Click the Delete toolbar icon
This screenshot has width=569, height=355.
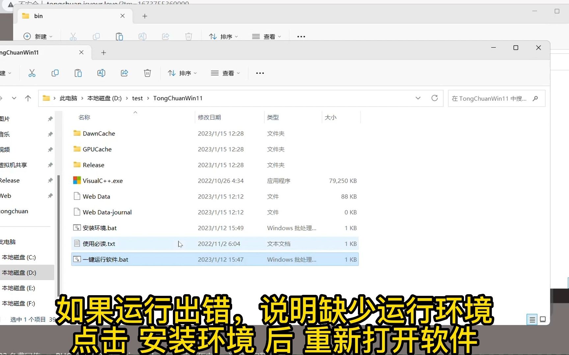(147, 73)
